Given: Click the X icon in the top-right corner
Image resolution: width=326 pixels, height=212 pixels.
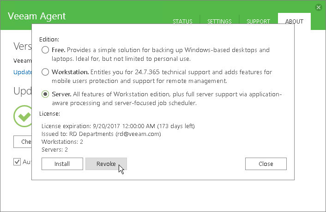Looking at the screenshot, I should pyautogui.click(x=318, y=7).
